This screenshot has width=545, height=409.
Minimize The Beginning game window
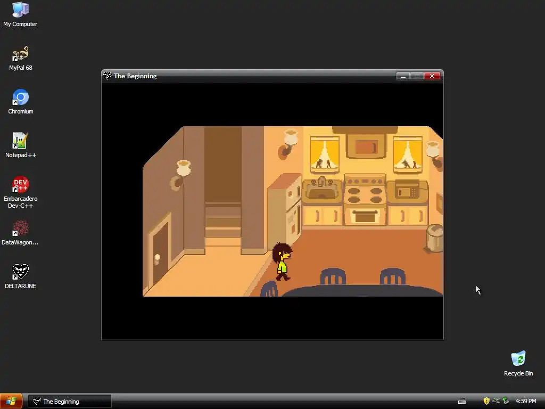click(403, 76)
